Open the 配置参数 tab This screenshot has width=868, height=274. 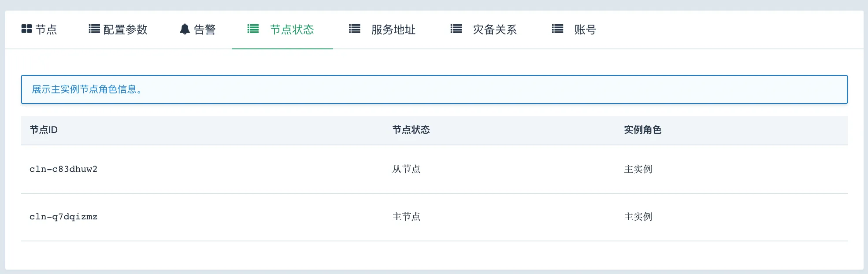[x=125, y=30]
